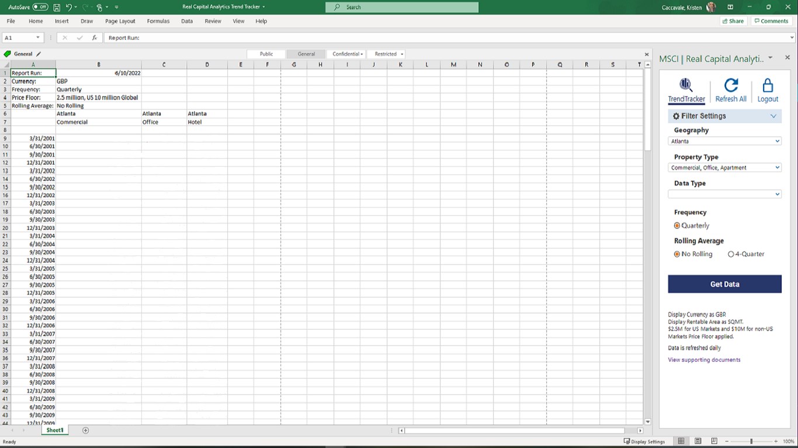The width and height of the screenshot is (798, 448).
Task: Click the Filter Settings gear icon
Action: (x=676, y=116)
